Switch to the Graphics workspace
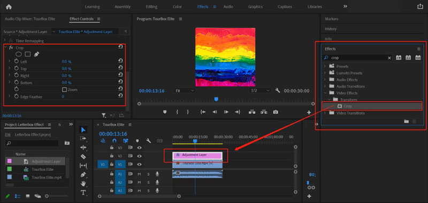This screenshot has width=428, height=203. pyautogui.click(x=255, y=7)
